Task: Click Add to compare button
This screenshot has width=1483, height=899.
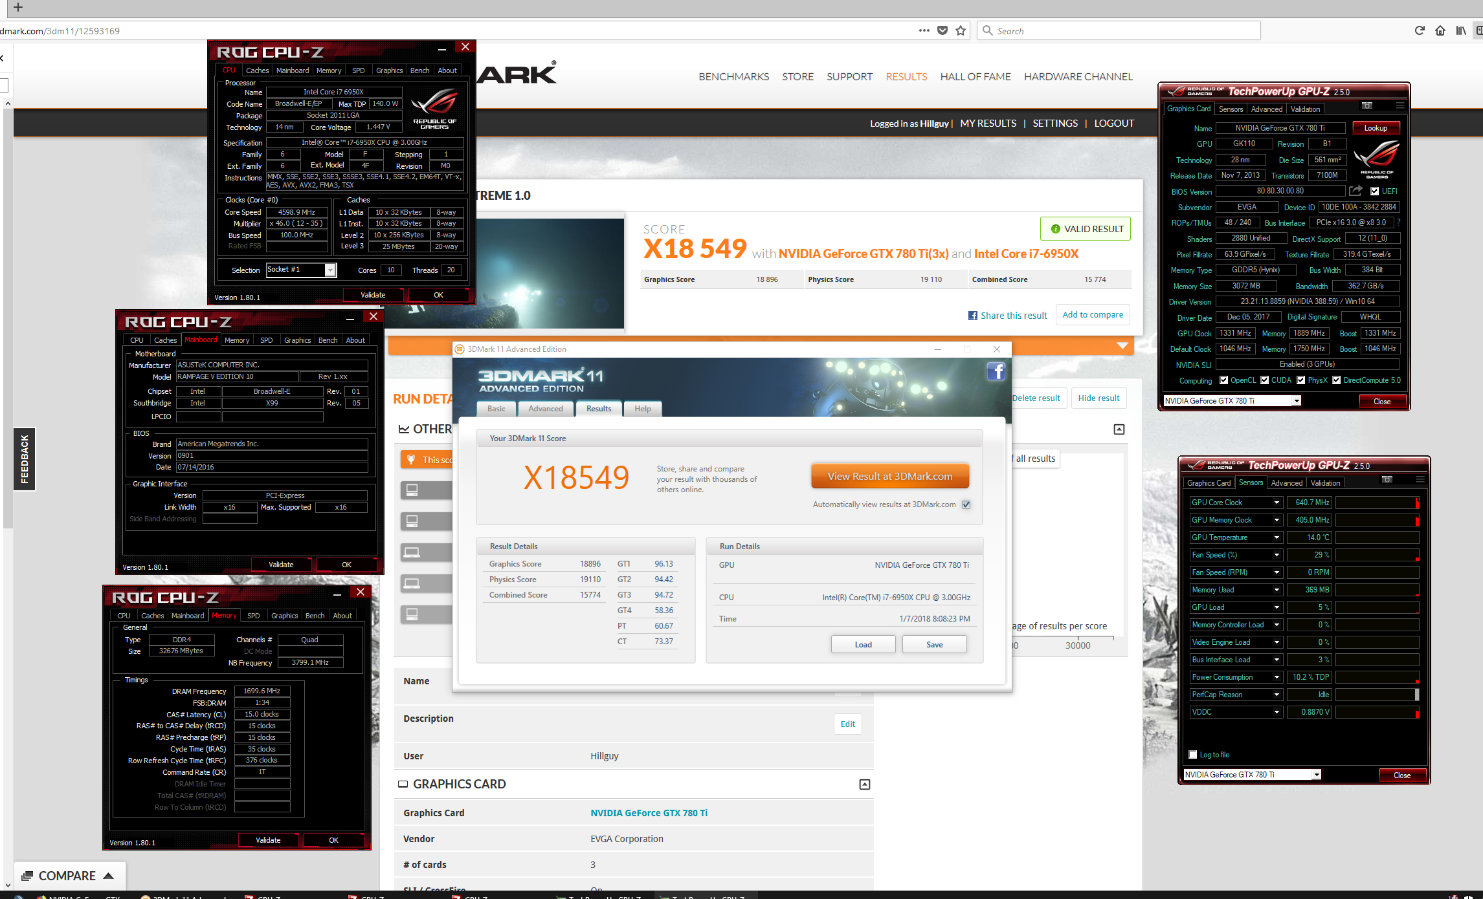Action: (1093, 315)
